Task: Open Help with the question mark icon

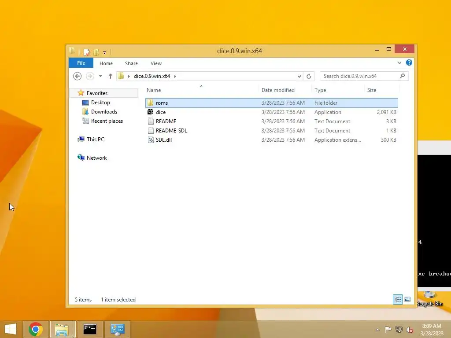Action: tap(409, 62)
